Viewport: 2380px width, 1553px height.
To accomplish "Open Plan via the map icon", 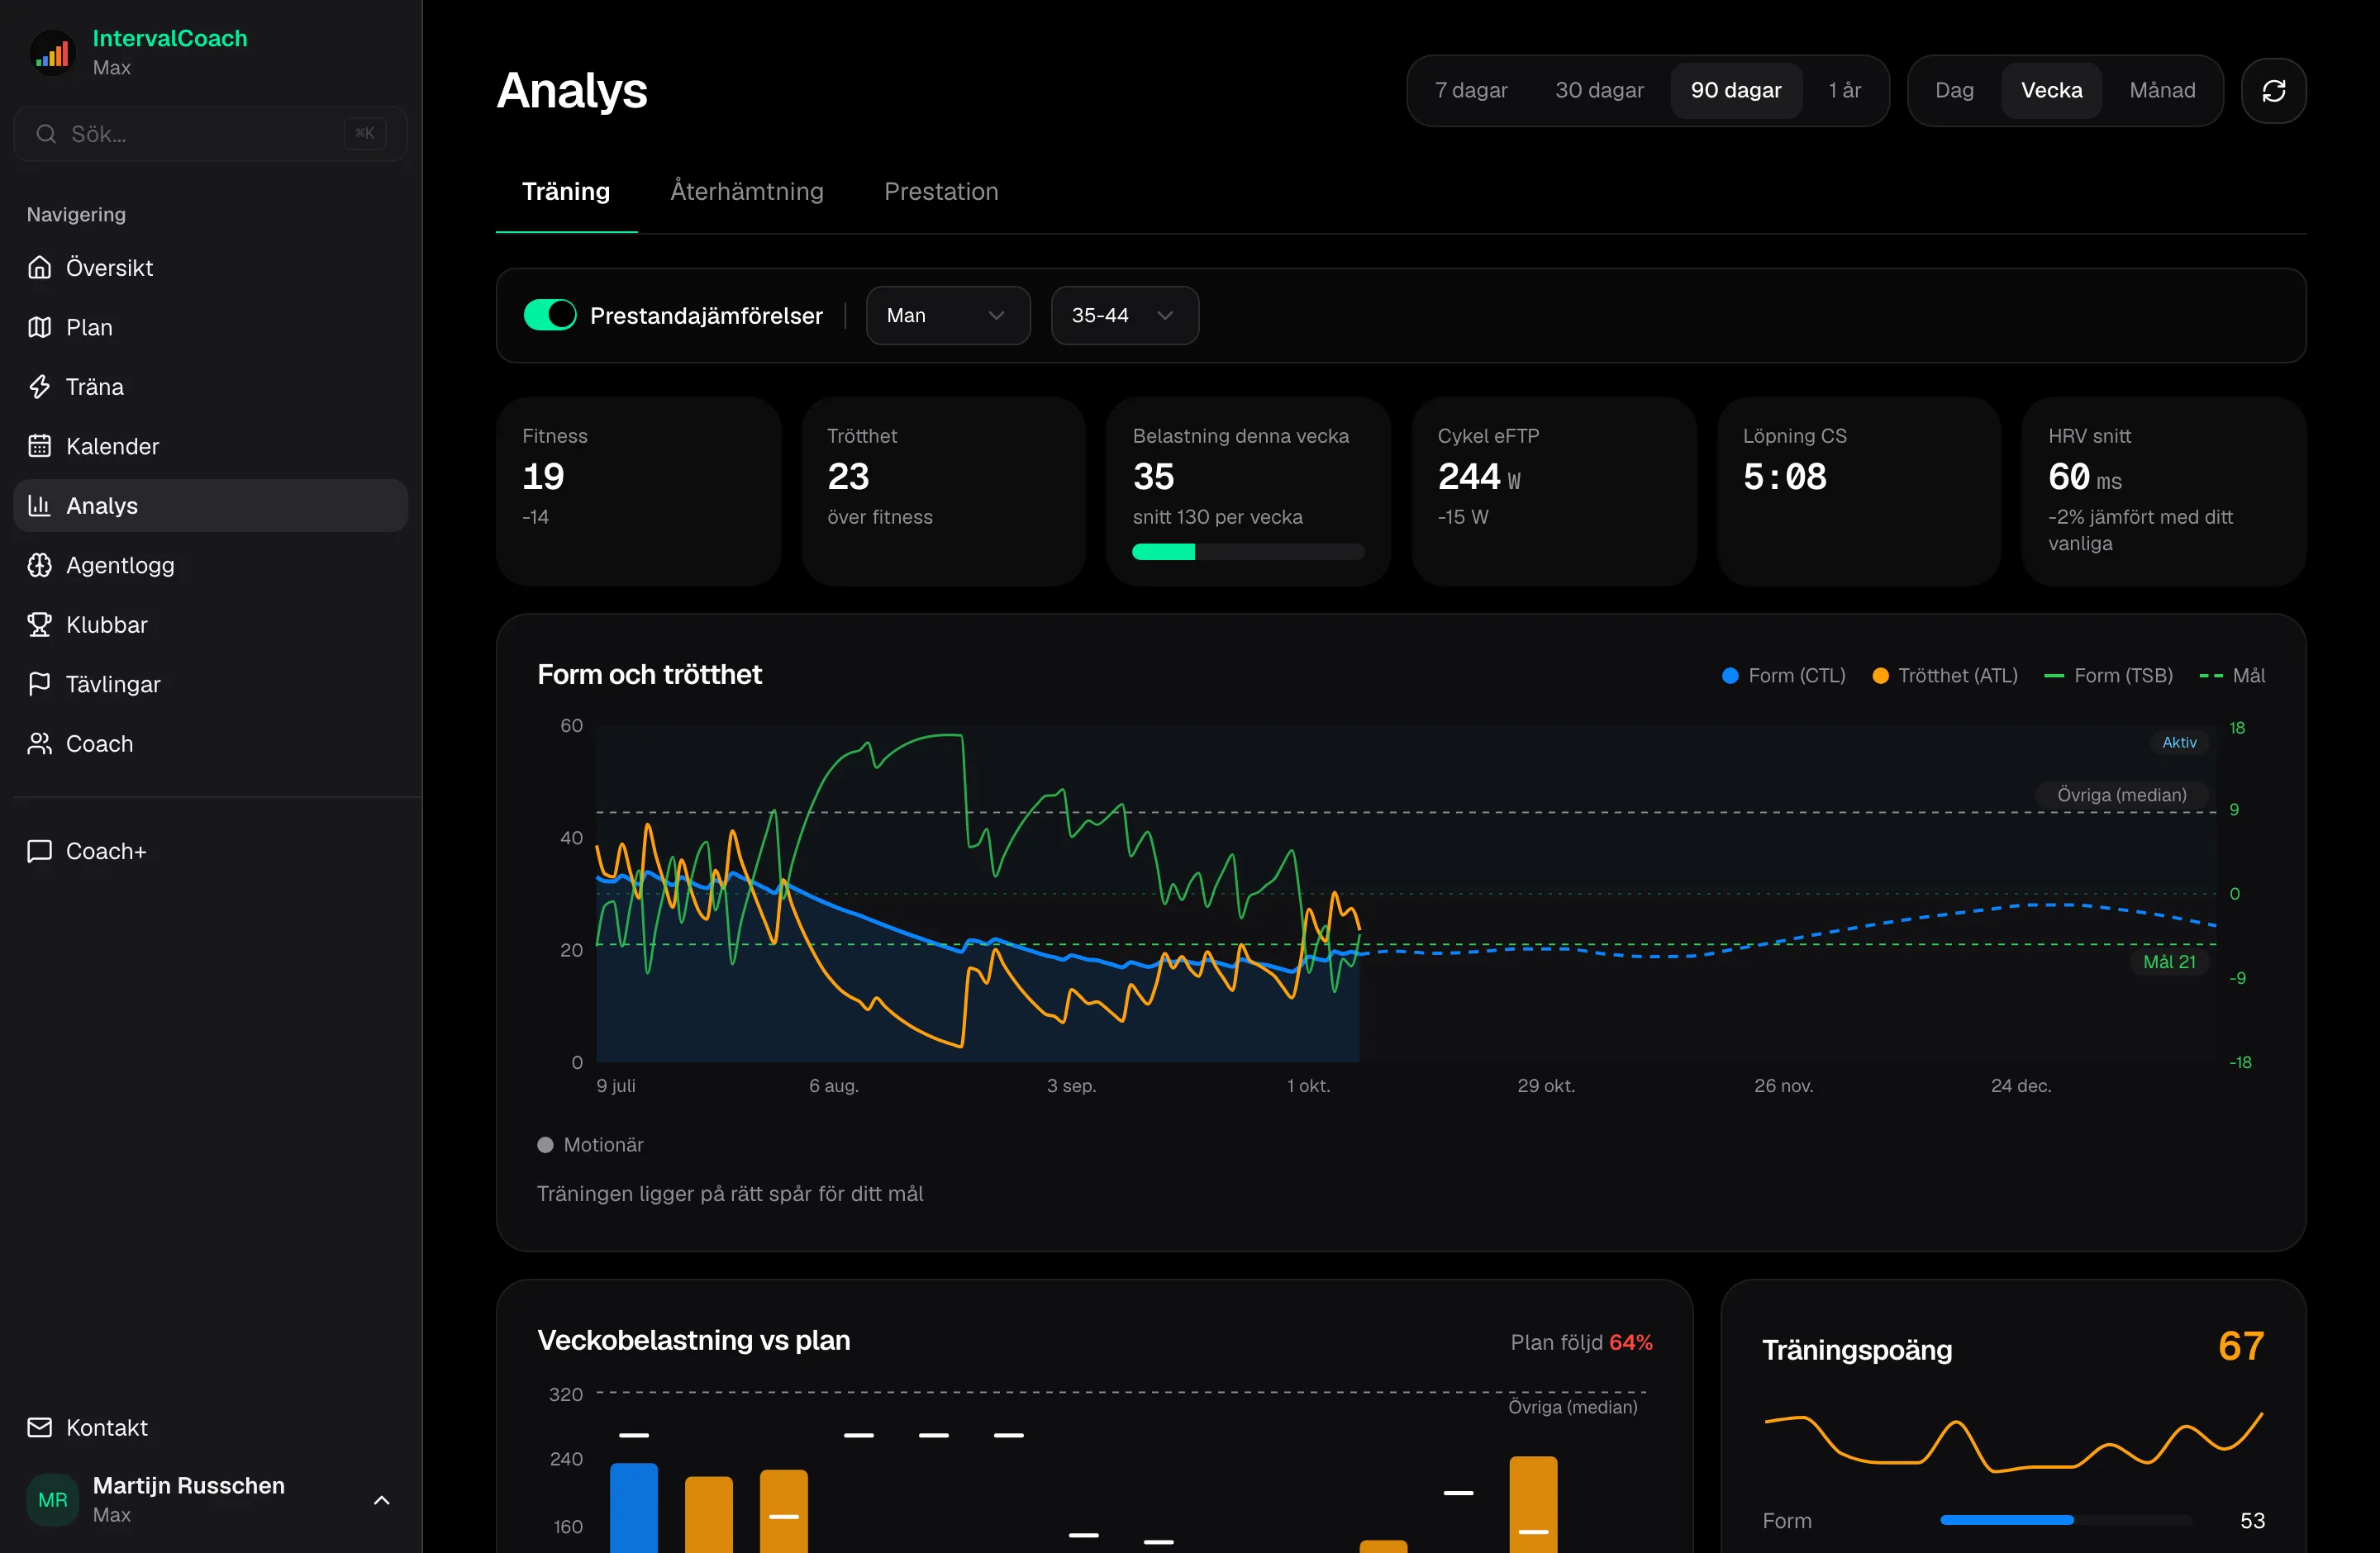I will click(39, 327).
